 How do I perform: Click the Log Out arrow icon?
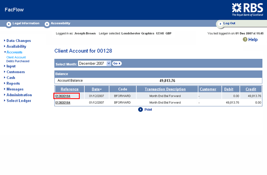pyautogui.click(x=220, y=23)
